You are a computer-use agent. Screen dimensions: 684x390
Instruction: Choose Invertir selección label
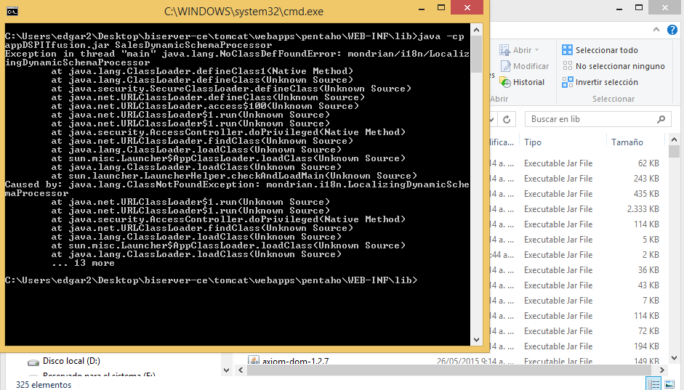tap(607, 82)
